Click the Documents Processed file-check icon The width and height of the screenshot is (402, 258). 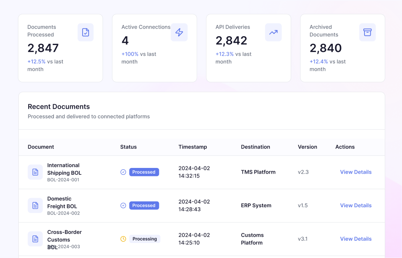point(86,32)
